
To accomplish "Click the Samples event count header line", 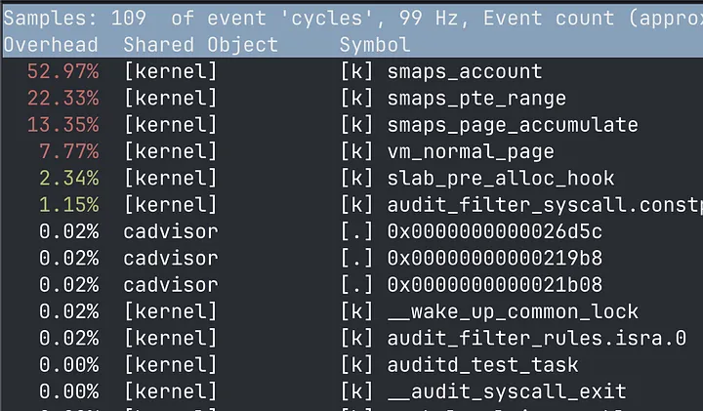I will coord(352,19).
